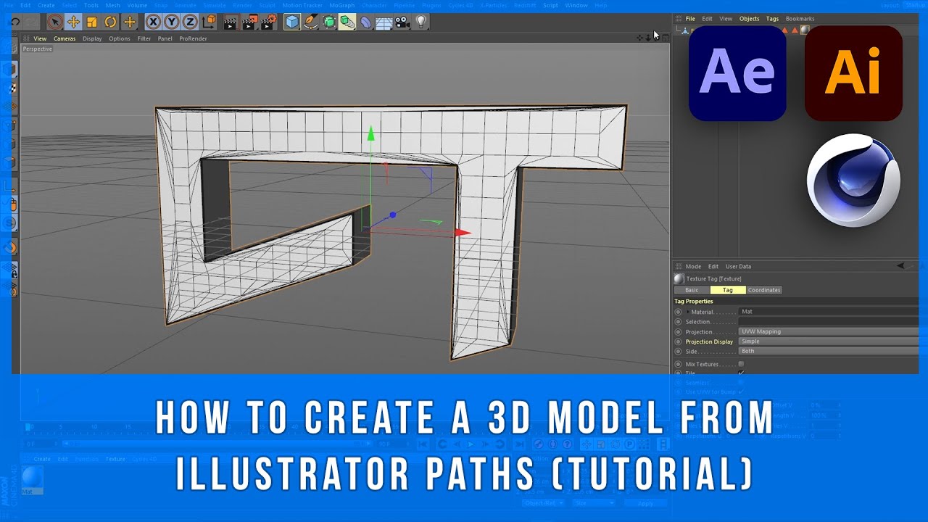This screenshot has height=522, width=928.
Task: Click the texture tag in Object Manager
Action: coord(804,30)
